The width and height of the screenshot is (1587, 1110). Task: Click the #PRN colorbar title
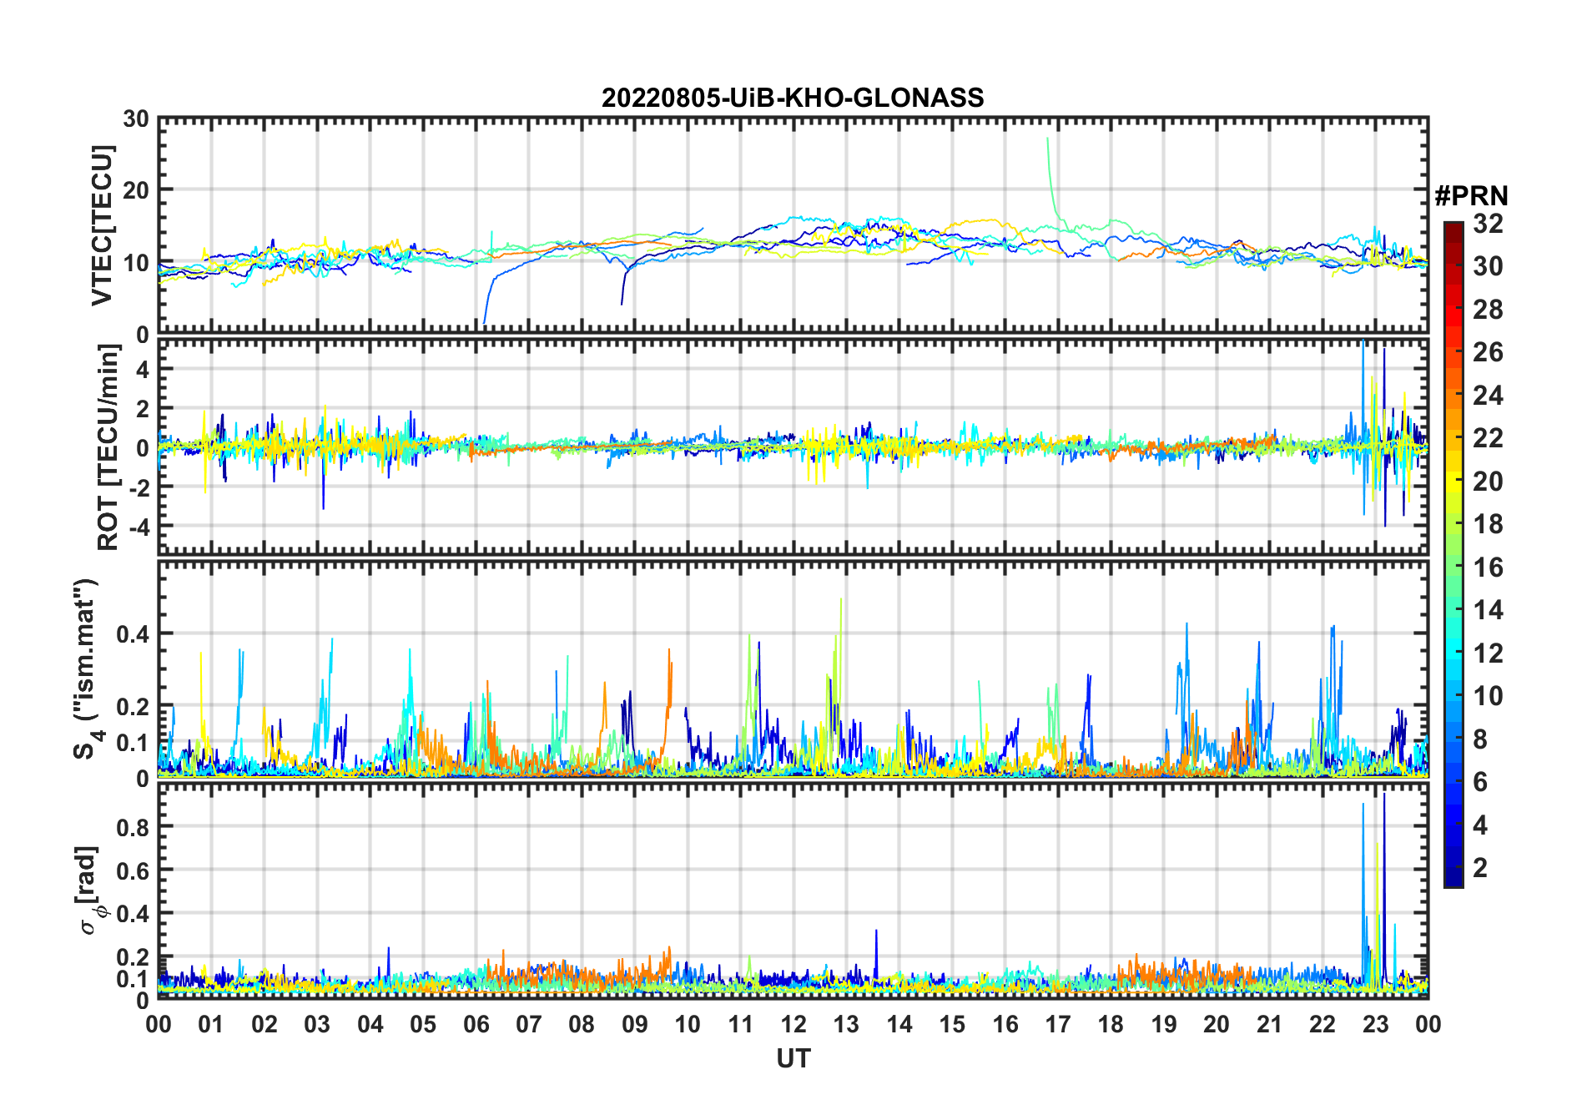pyautogui.click(x=1471, y=196)
